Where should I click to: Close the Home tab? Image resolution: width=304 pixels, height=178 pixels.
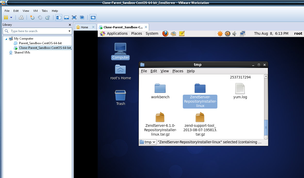point(93,27)
